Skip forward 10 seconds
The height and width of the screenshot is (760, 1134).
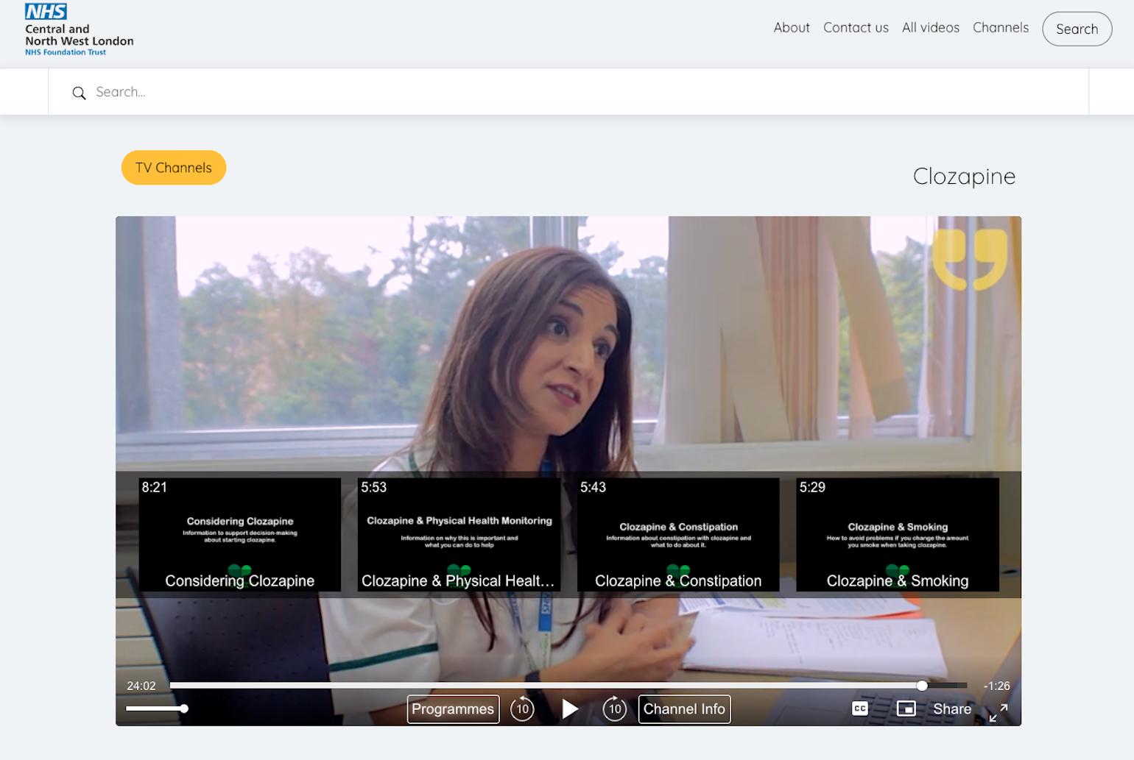pyautogui.click(x=615, y=709)
